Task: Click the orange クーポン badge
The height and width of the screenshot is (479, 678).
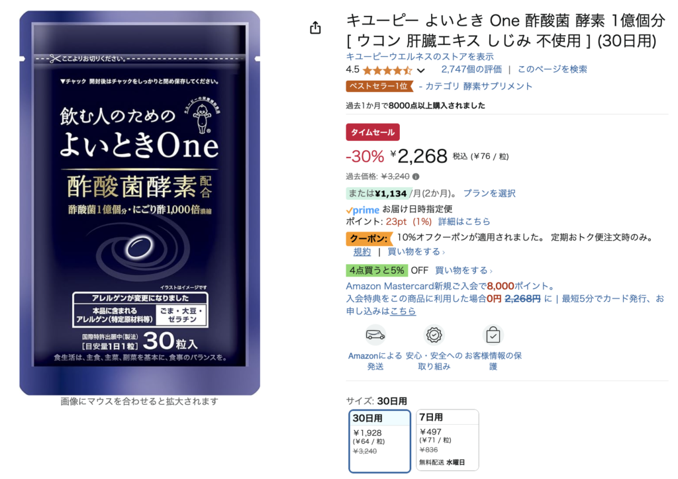Action: 368,238
